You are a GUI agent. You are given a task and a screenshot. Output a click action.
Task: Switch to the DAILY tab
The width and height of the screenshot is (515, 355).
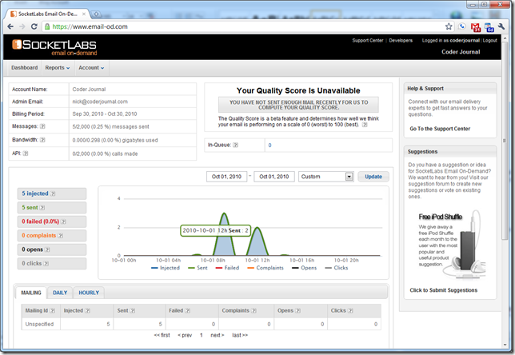[60, 293]
